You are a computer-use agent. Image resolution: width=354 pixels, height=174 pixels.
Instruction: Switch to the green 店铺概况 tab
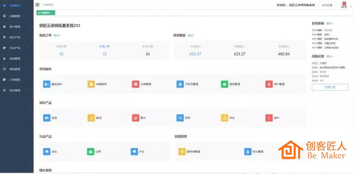click(46, 13)
